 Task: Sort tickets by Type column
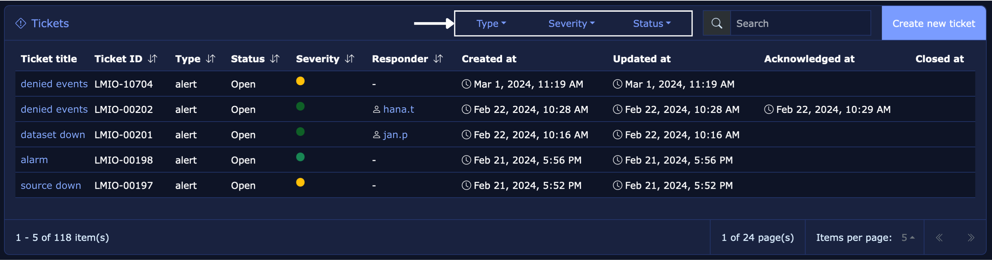click(x=210, y=59)
